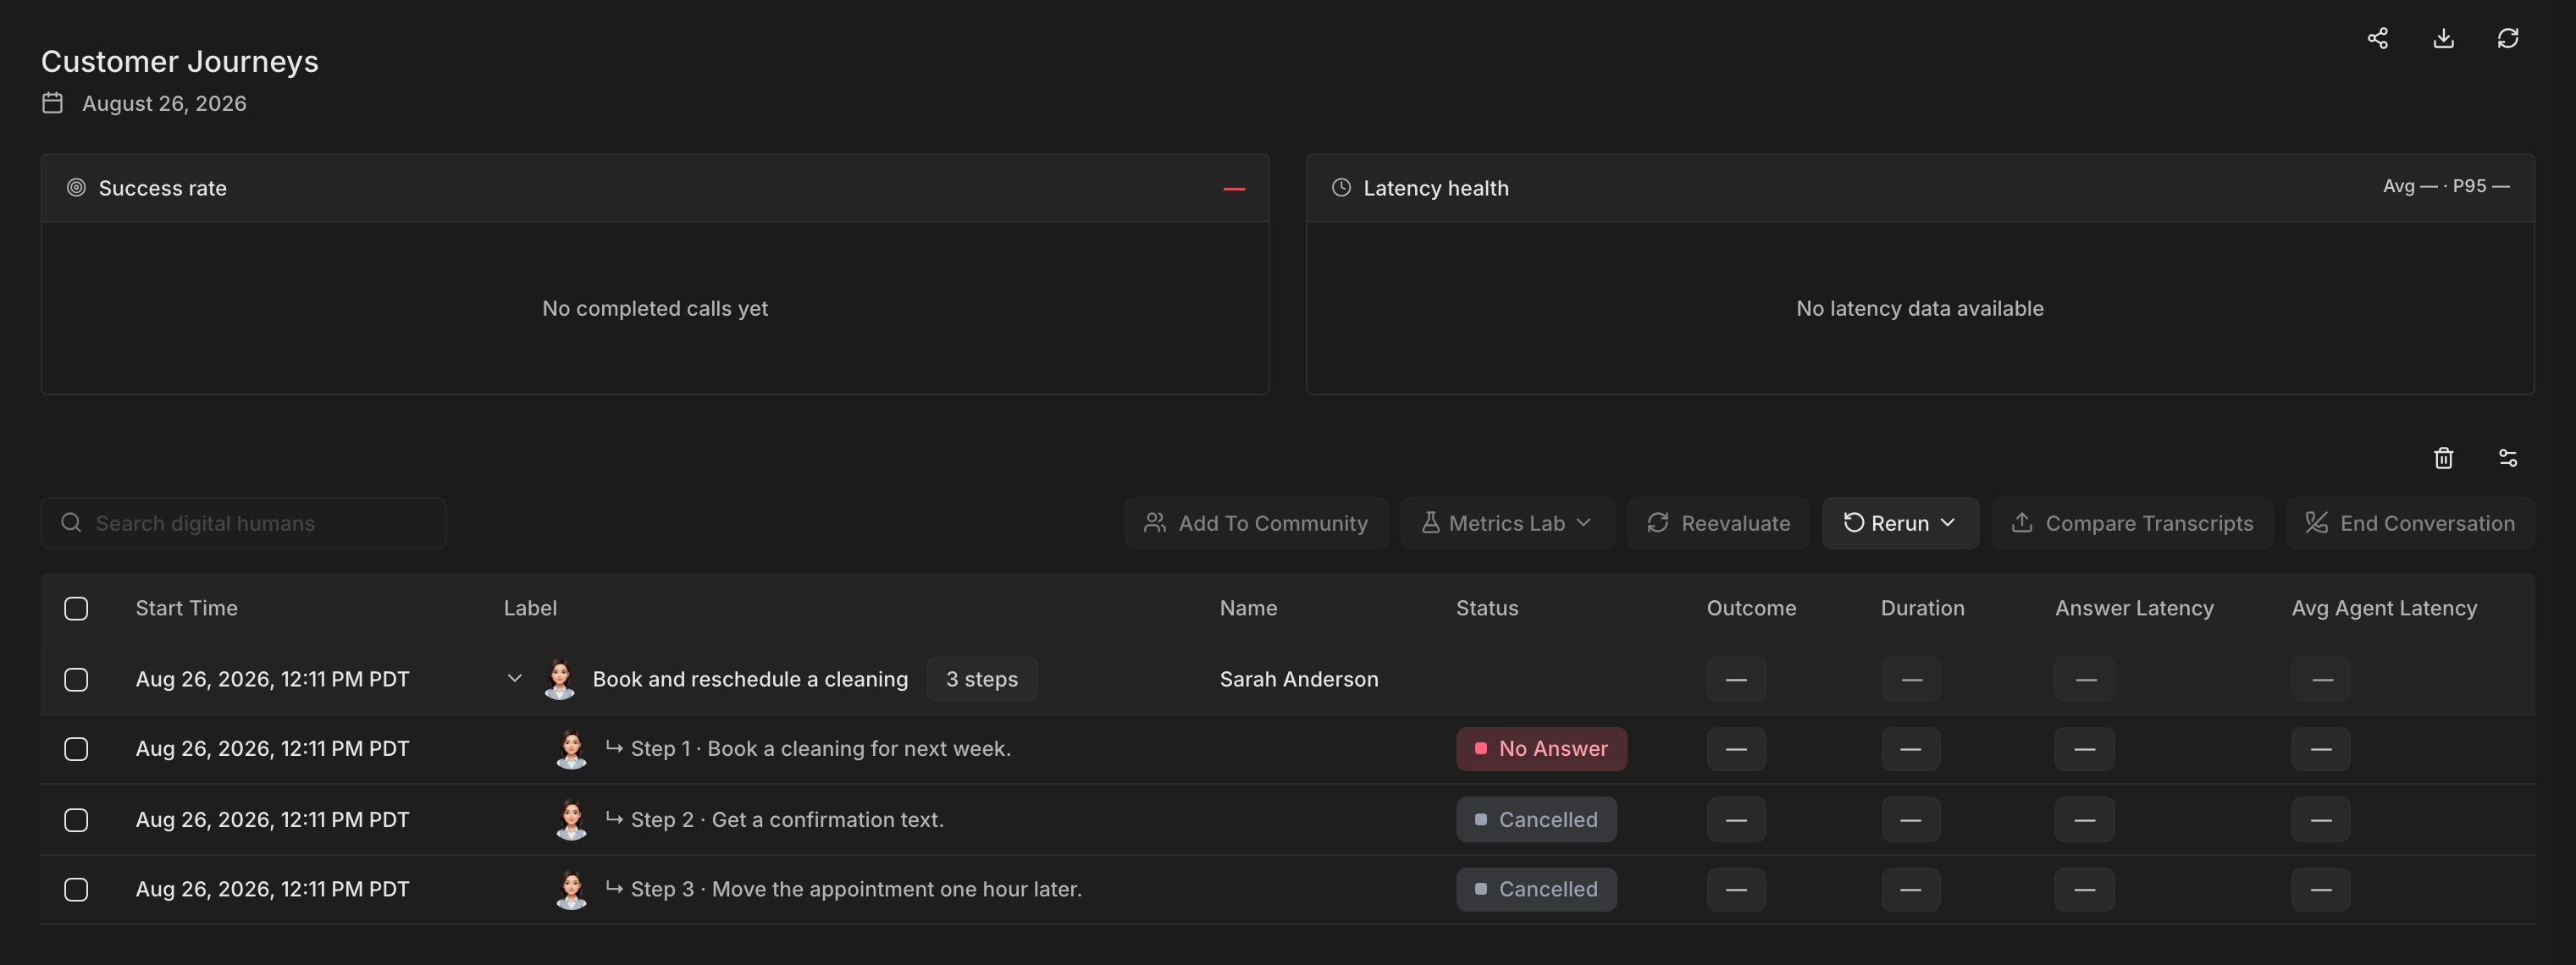Click the Cancelled badge in Step 3 row
This screenshot has width=2576, height=965.
coord(1536,889)
